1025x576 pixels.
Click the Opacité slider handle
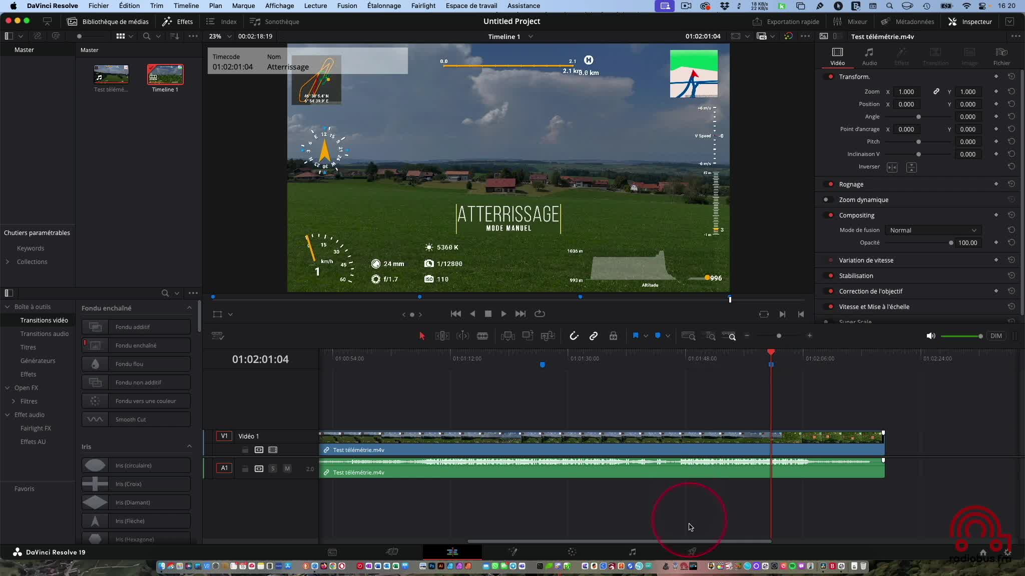pos(951,243)
